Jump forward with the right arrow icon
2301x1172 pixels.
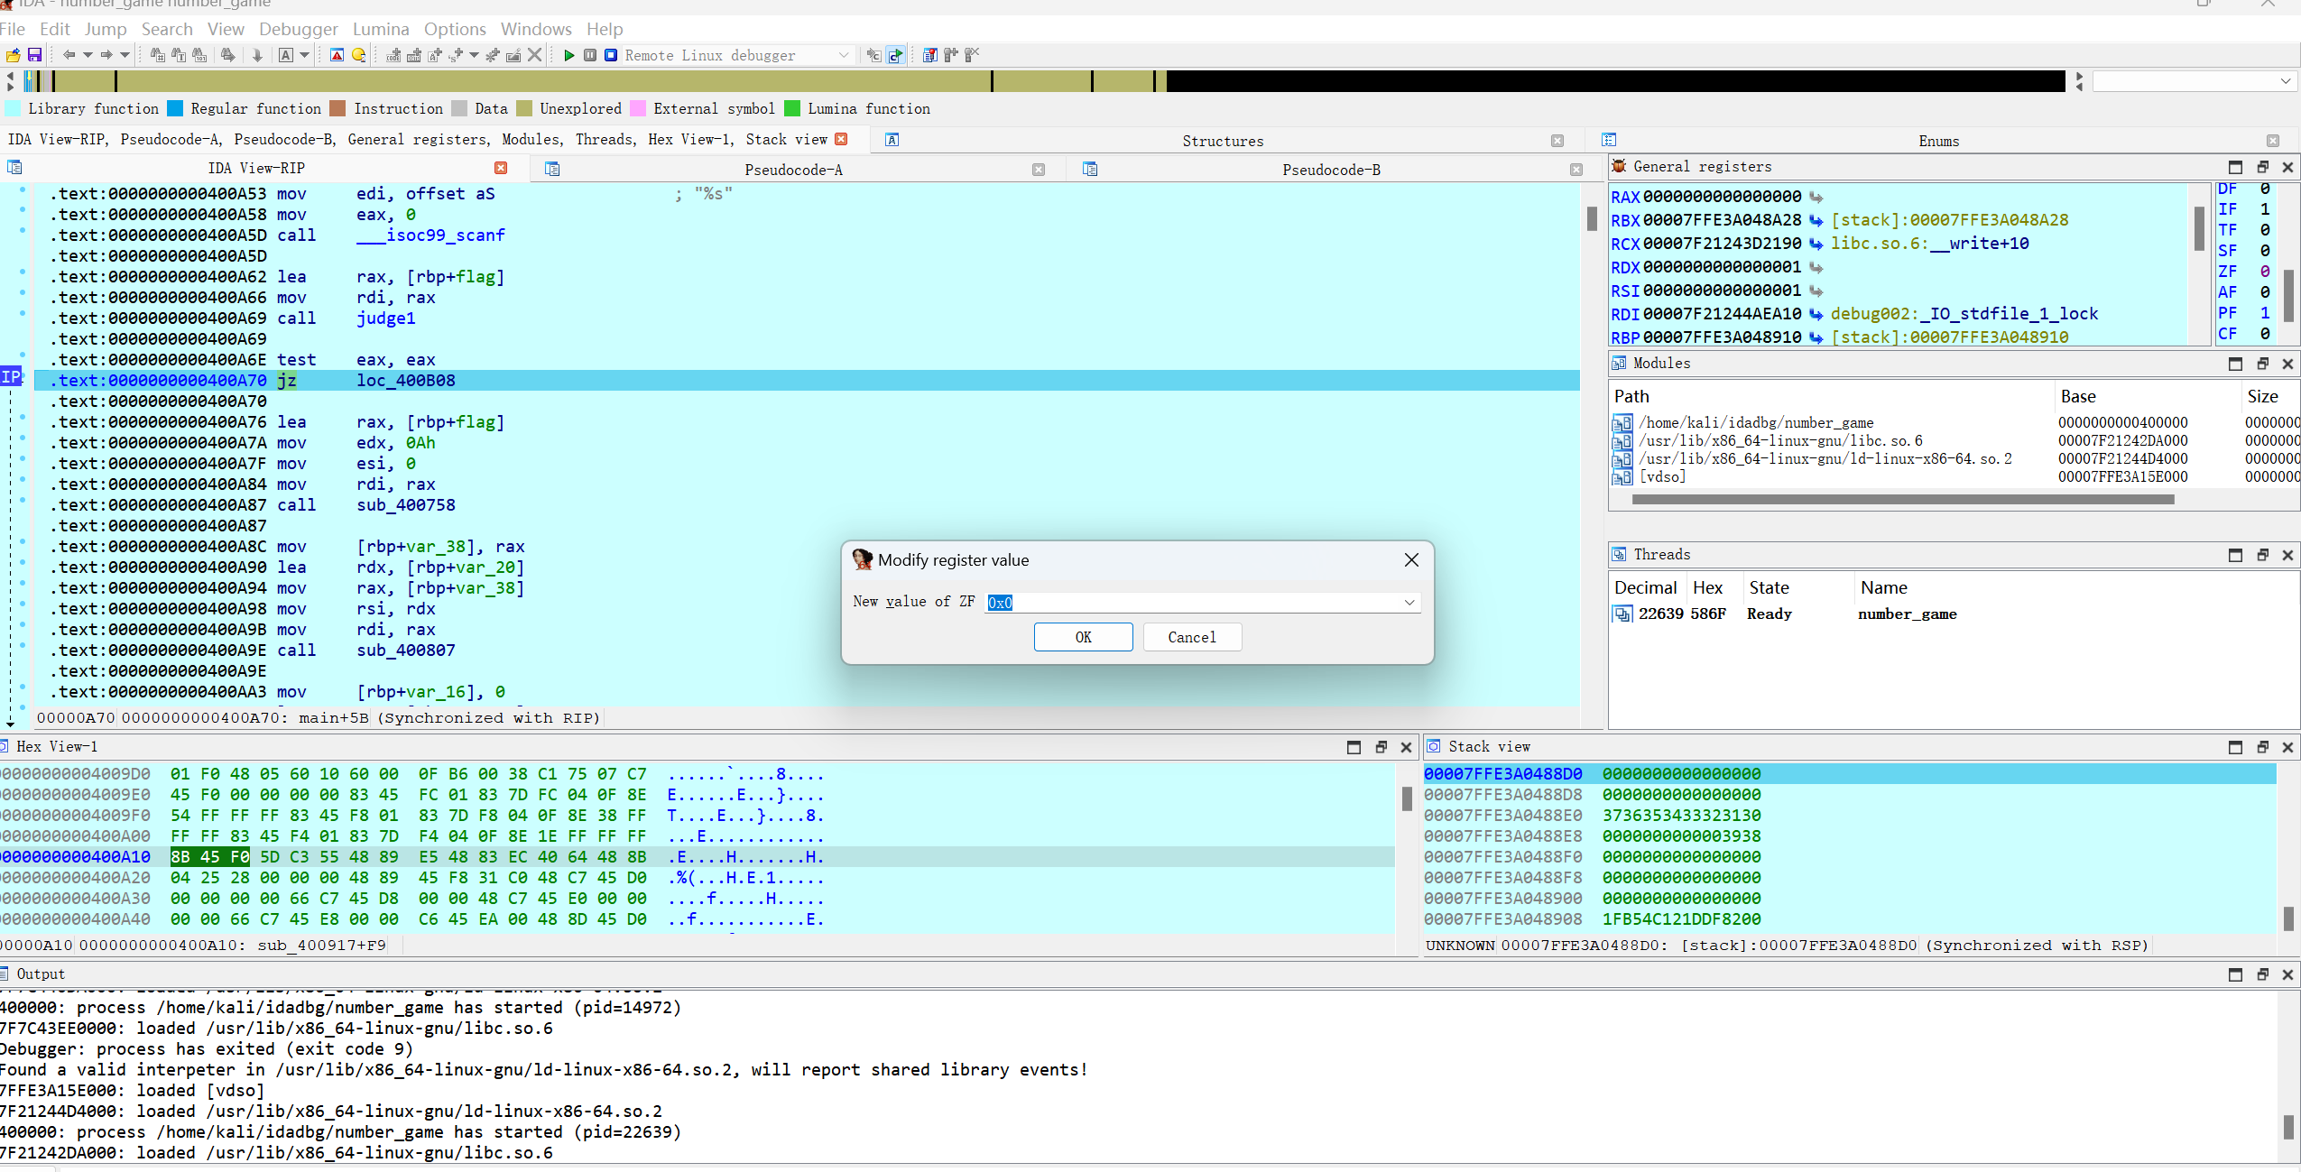[106, 55]
